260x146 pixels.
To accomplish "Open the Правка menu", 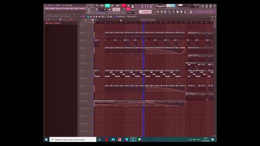I will (52, 9).
